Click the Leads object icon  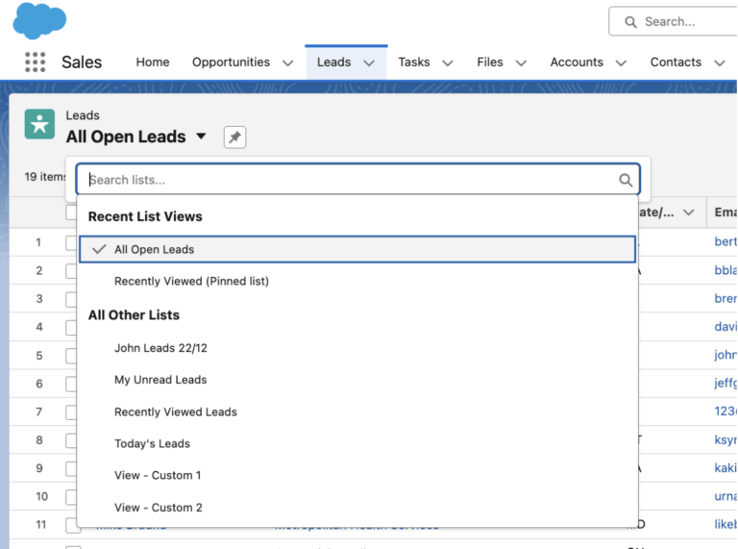tap(39, 124)
